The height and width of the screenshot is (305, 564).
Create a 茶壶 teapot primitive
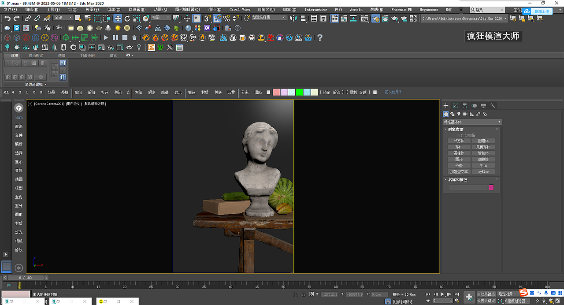(x=459, y=166)
